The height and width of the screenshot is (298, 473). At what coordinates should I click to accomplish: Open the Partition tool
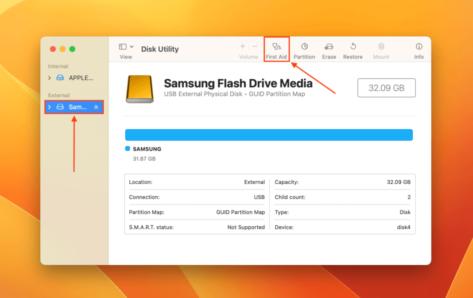(304, 49)
